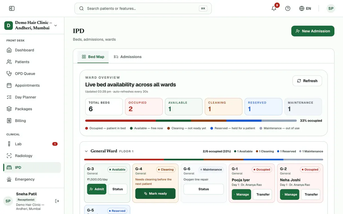Collapse the sidebar panel icon
343x214 pixels.
12,9
